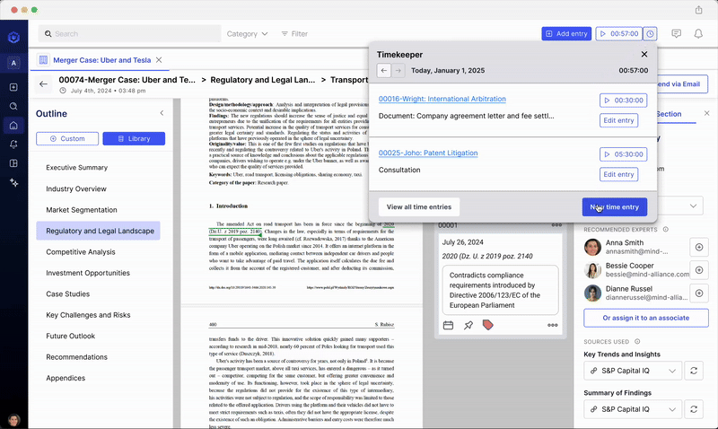The height and width of the screenshot is (429, 718).
Task: Open Summary of Findings S&P Capital IQ dropdown
Action: (633, 409)
